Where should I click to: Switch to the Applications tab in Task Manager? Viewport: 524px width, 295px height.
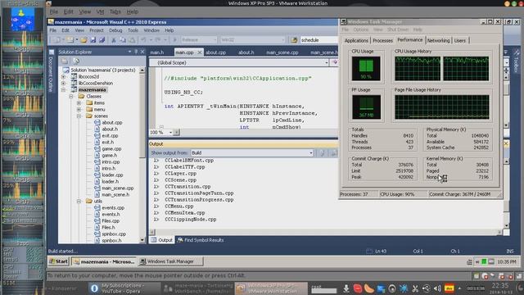coord(356,40)
